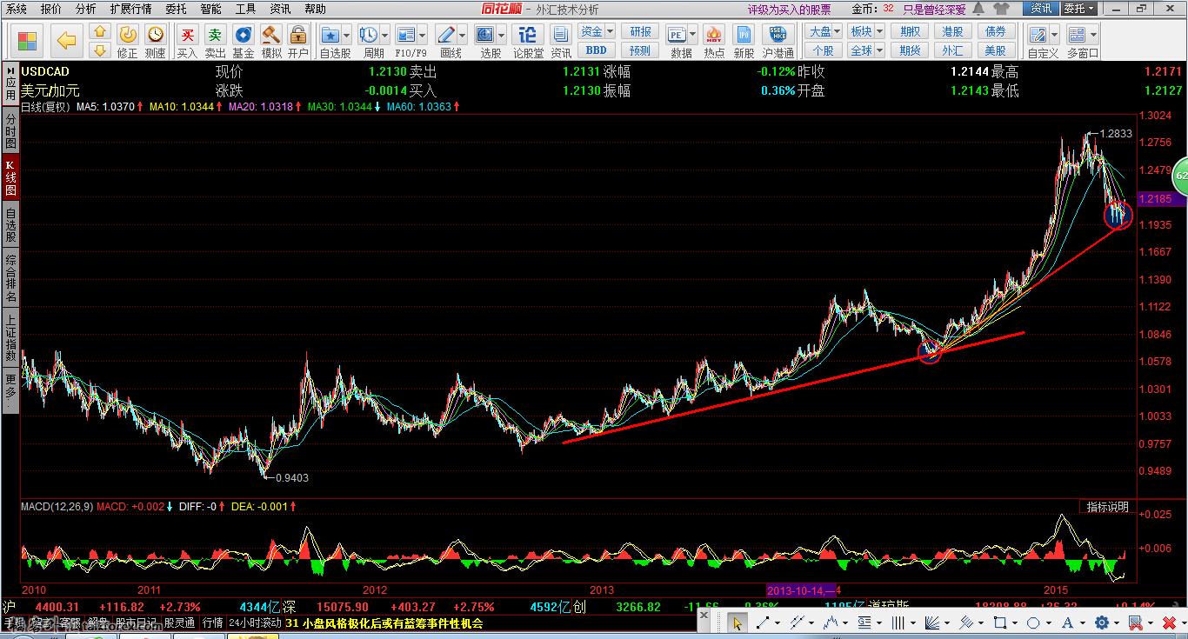The image size is (1188, 639).
Task: Switch to the 上证指数 side tab
Action: [10, 338]
